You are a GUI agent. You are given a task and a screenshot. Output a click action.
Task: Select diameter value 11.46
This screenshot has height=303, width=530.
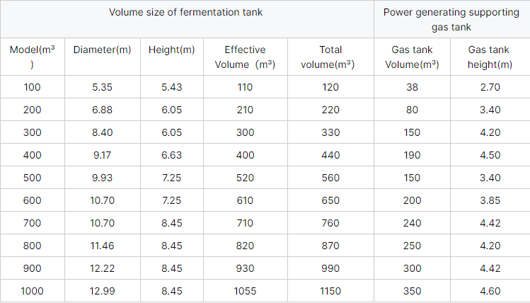[102, 246]
